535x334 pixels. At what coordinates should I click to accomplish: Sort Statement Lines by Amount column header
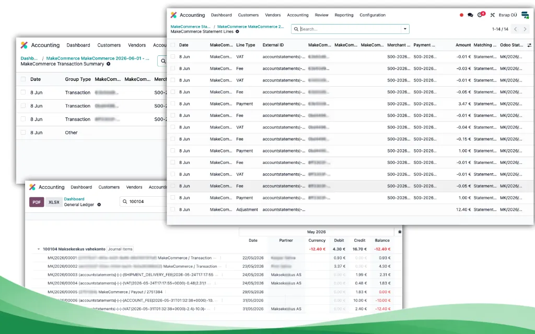click(x=463, y=45)
